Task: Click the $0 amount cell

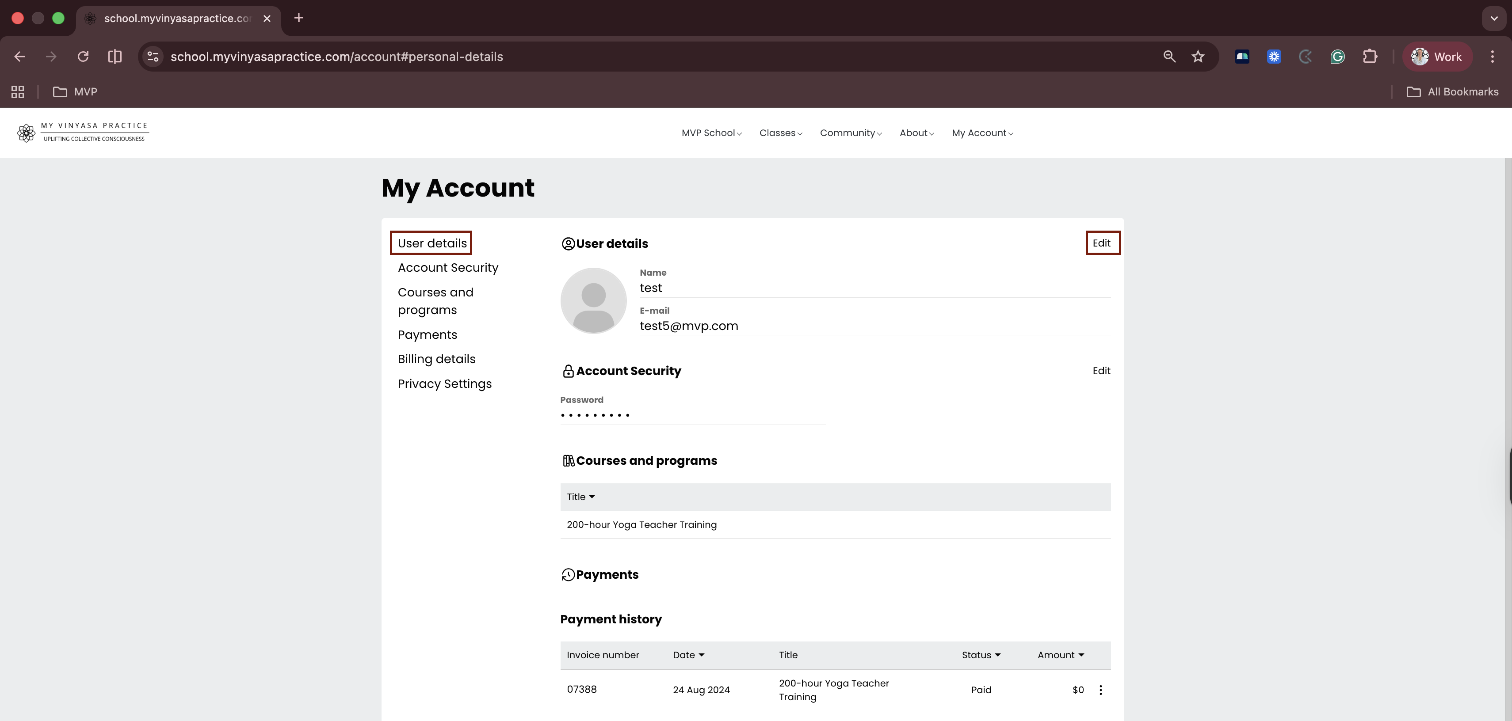Action: coord(1078,690)
